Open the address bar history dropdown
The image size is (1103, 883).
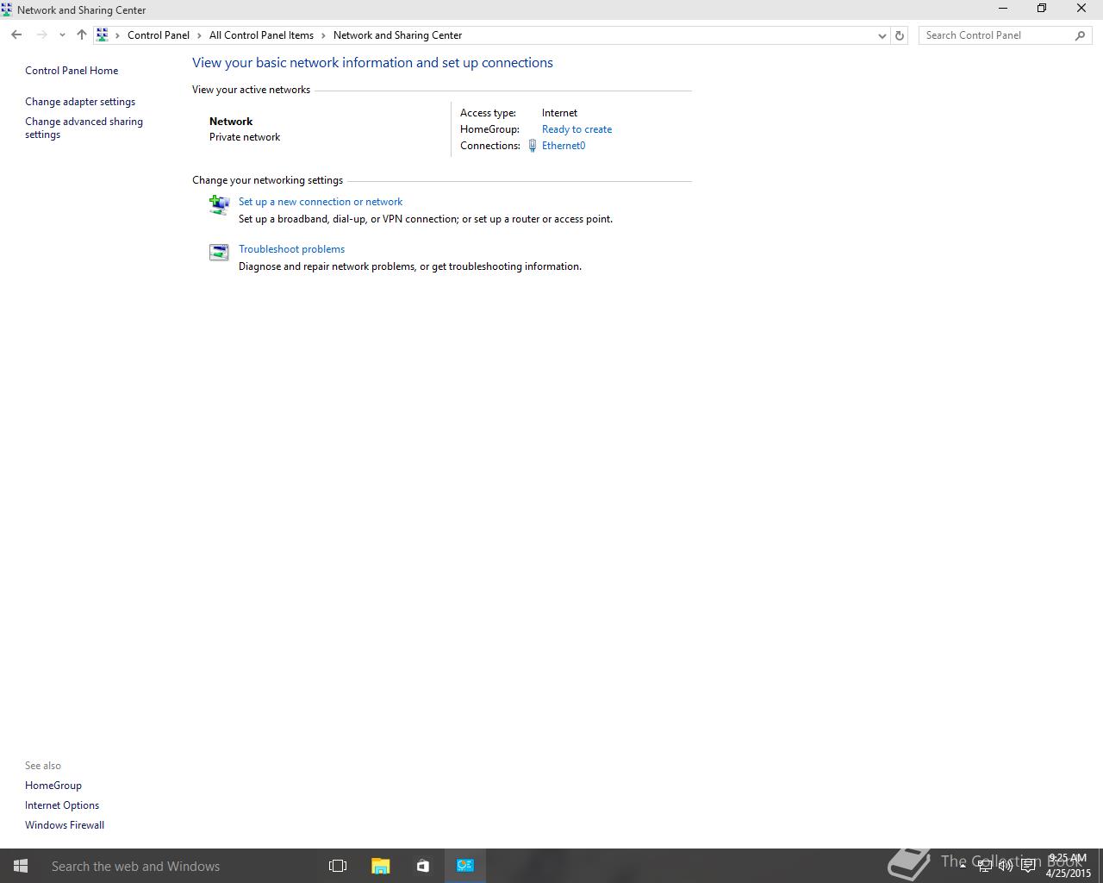pos(882,35)
